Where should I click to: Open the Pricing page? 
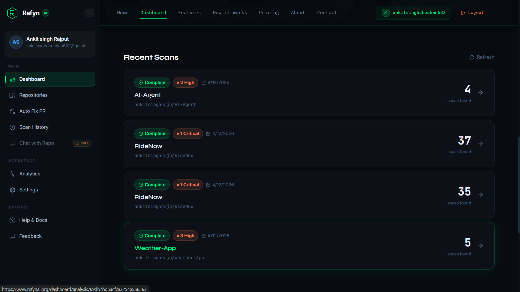point(269,12)
